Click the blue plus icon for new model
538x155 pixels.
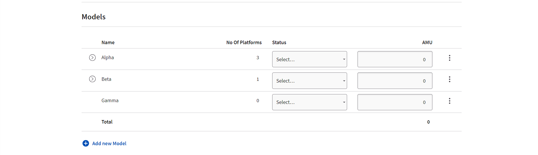click(x=86, y=143)
